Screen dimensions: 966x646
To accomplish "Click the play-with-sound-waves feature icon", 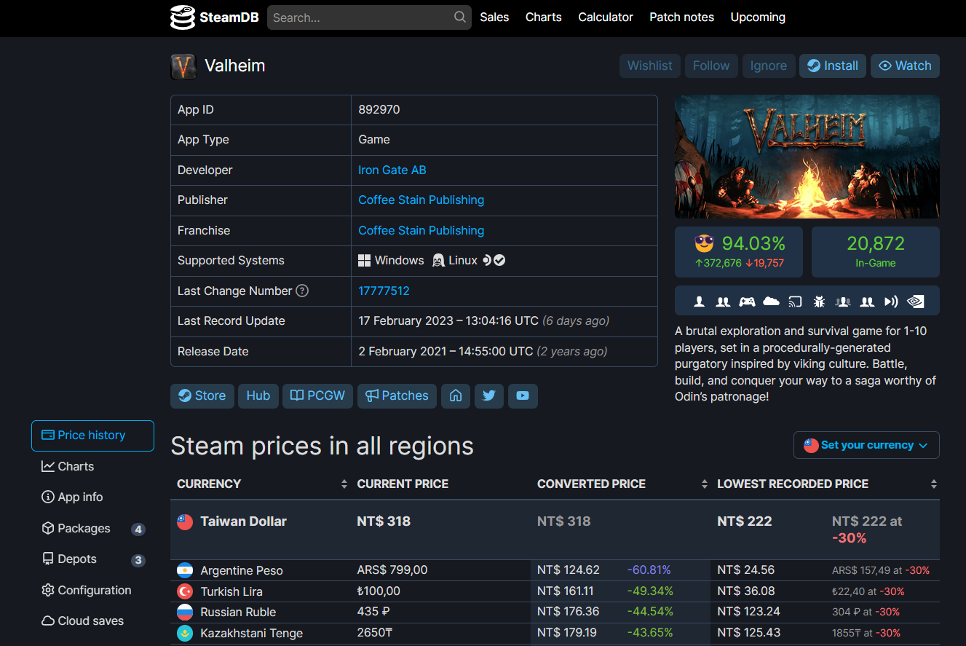I will coord(891,301).
